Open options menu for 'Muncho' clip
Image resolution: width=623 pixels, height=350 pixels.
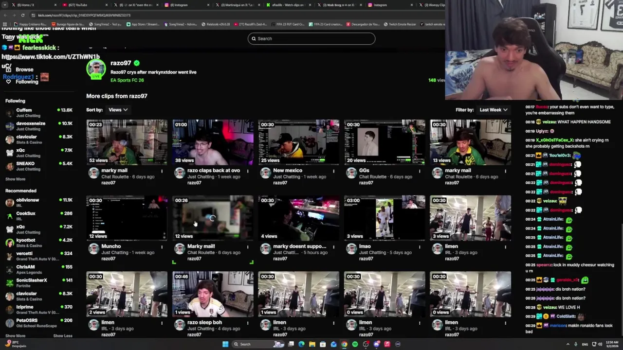(162, 247)
